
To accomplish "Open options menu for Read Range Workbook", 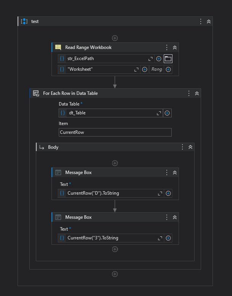I will point(166,47).
